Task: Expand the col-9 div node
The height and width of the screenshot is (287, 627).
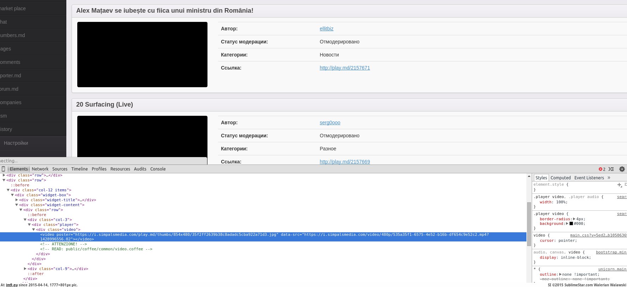Action: point(25,269)
